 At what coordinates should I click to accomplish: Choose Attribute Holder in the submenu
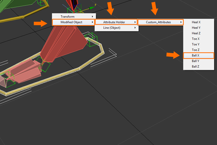[x=116, y=22]
